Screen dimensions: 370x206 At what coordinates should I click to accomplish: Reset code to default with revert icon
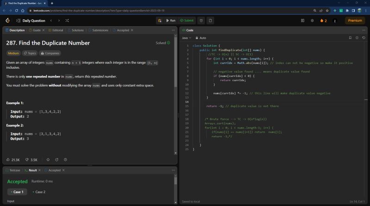coord(364,38)
